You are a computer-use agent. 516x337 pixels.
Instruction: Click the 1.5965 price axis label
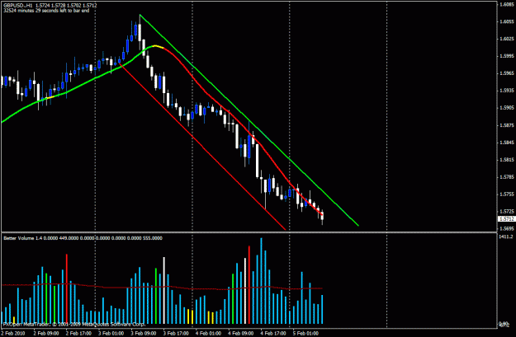click(x=507, y=73)
